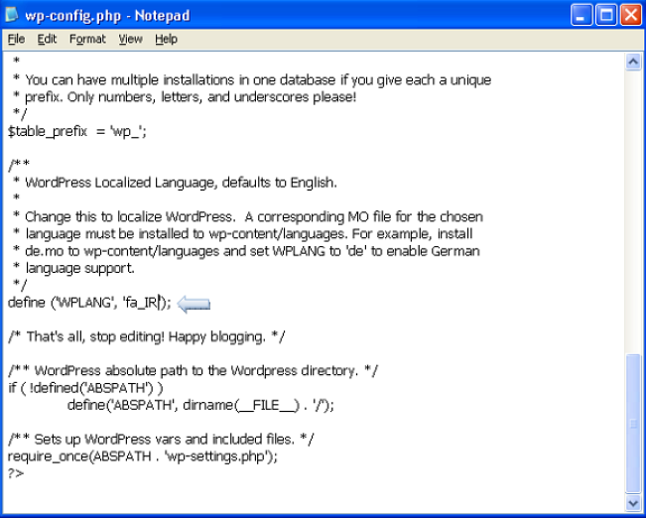Click the scrollbar down arrow
The width and height of the screenshot is (646, 518).
coord(633,503)
